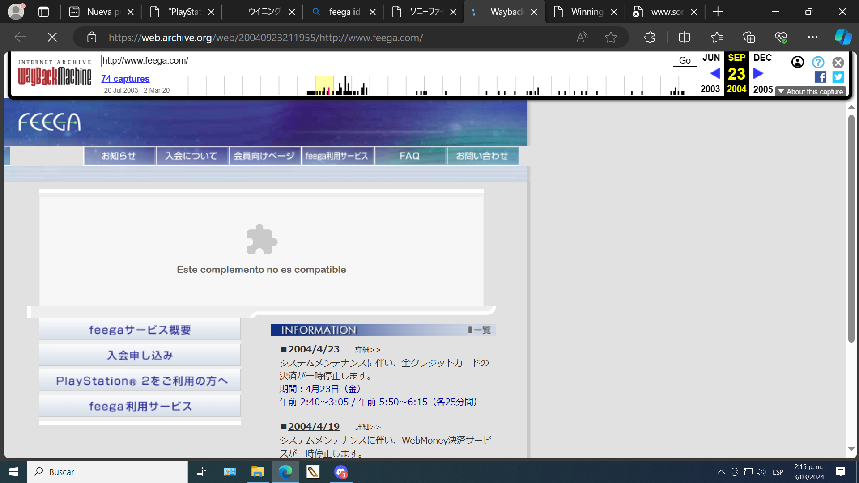The width and height of the screenshot is (859, 483).
Task: View site information lock icon
Action: click(92, 37)
